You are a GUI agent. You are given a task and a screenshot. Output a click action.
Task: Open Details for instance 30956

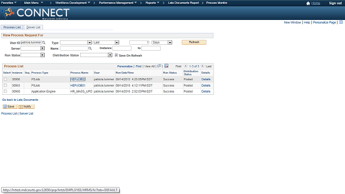coord(206,79)
